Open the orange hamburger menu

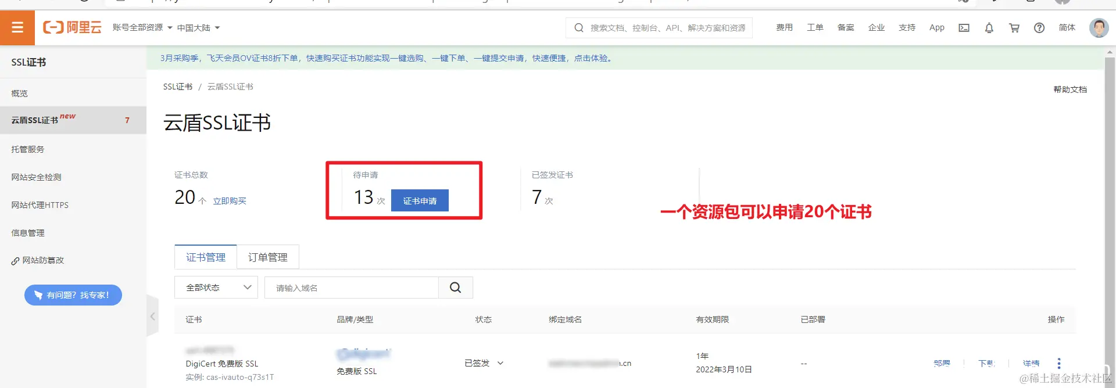click(17, 27)
